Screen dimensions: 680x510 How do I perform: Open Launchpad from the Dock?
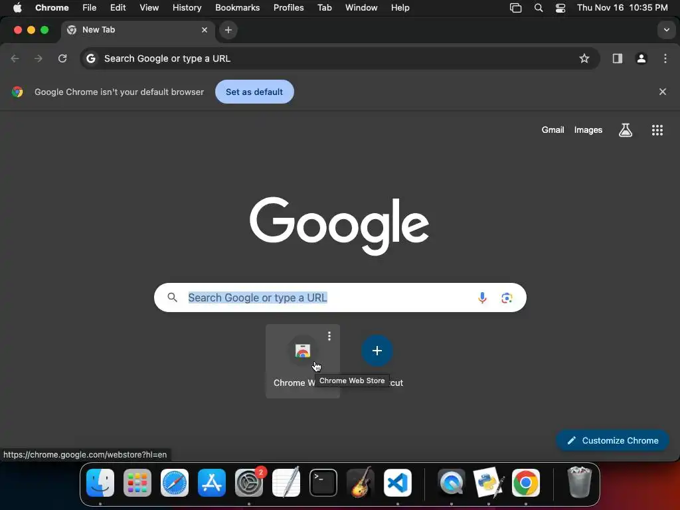(x=137, y=483)
